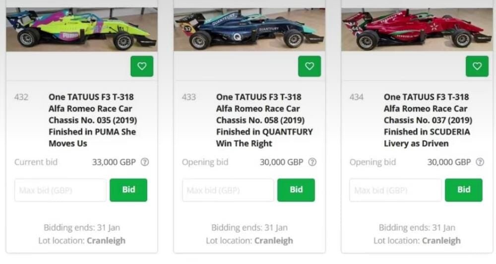Save lot 434 using the heart icon

coord(477,66)
